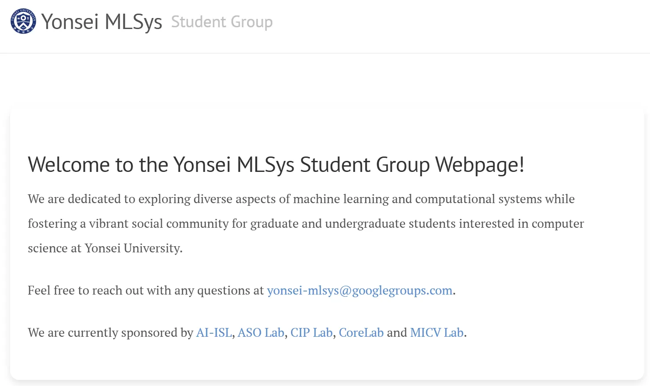This screenshot has height=386, width=650.
Task: Visit the ASO Lab sponsor link
Action: pos(261,333)
